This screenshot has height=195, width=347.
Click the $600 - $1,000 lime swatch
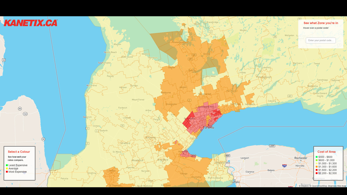317,160
